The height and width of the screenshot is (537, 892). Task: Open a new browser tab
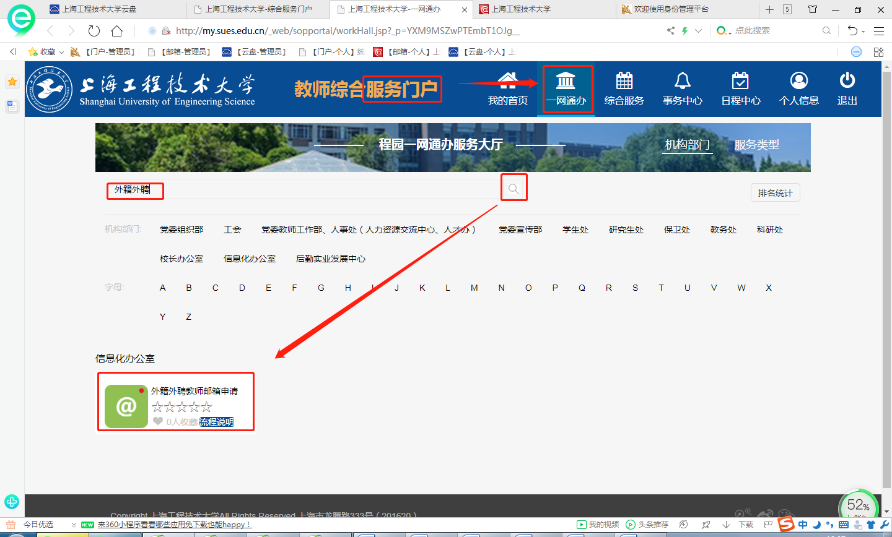pos(769,9)
